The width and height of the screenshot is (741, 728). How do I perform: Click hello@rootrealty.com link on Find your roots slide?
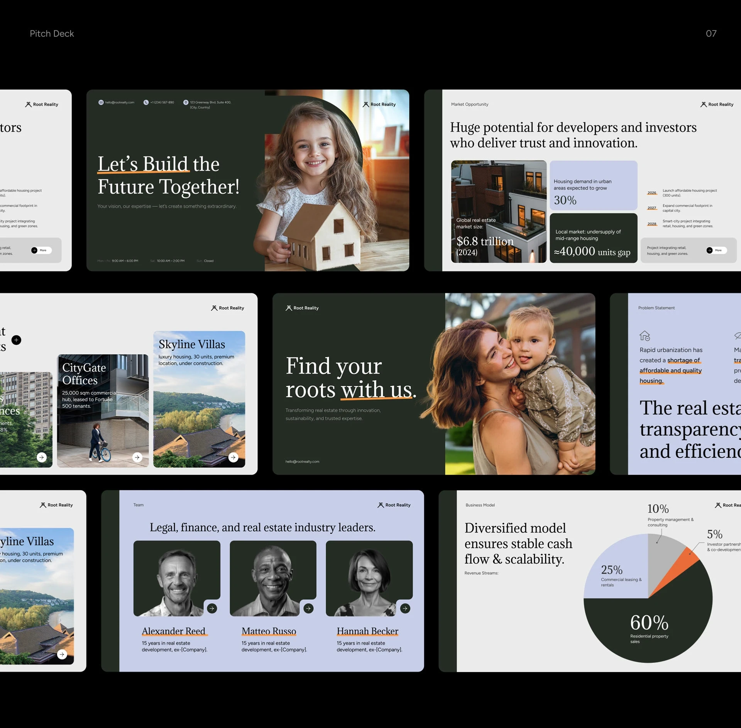click(302, 462)
